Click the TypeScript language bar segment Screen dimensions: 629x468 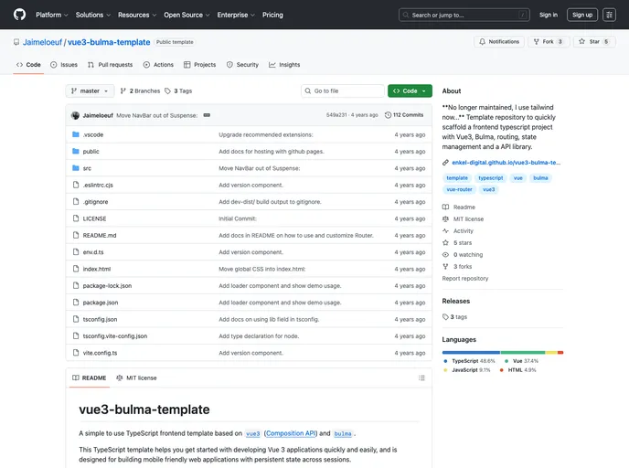(471, 353)
